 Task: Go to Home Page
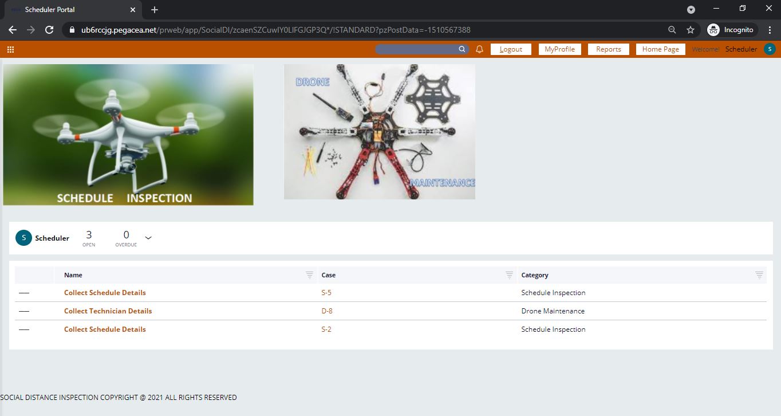coord(660,49)
